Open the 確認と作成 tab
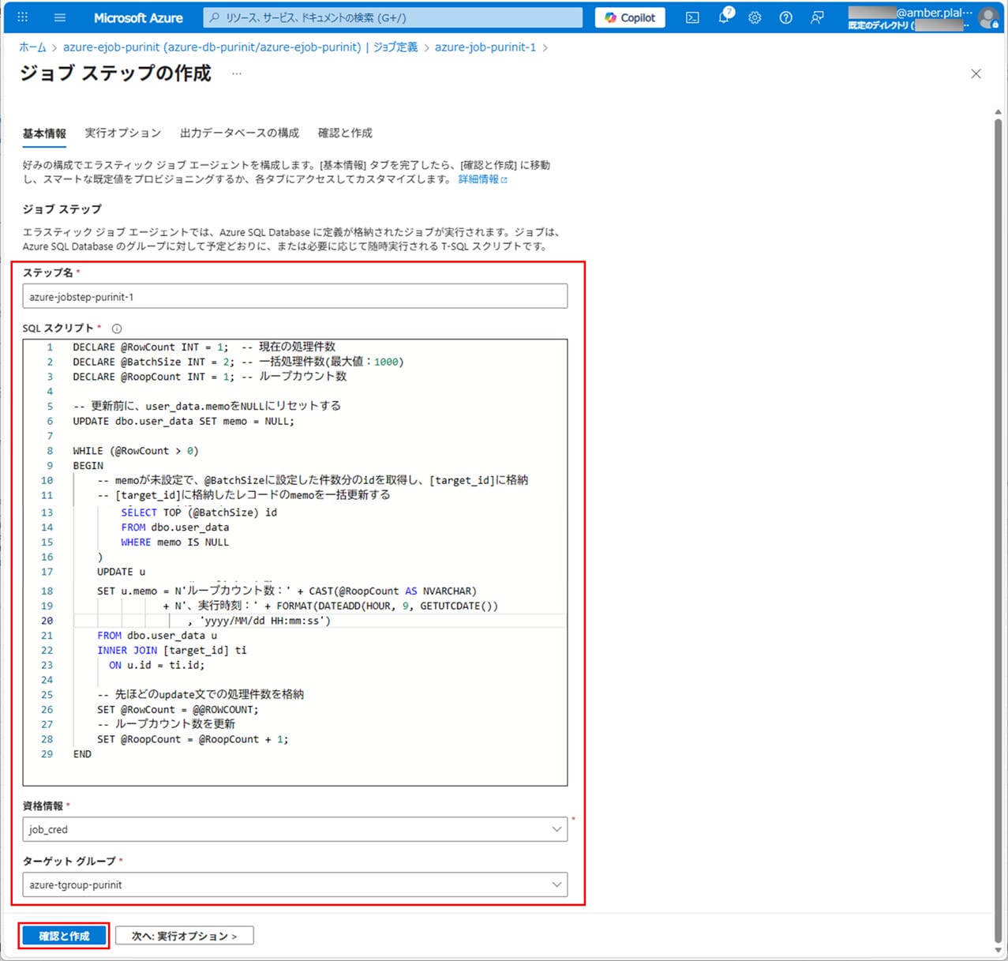 pyautogui.click(x=345, y=133)
